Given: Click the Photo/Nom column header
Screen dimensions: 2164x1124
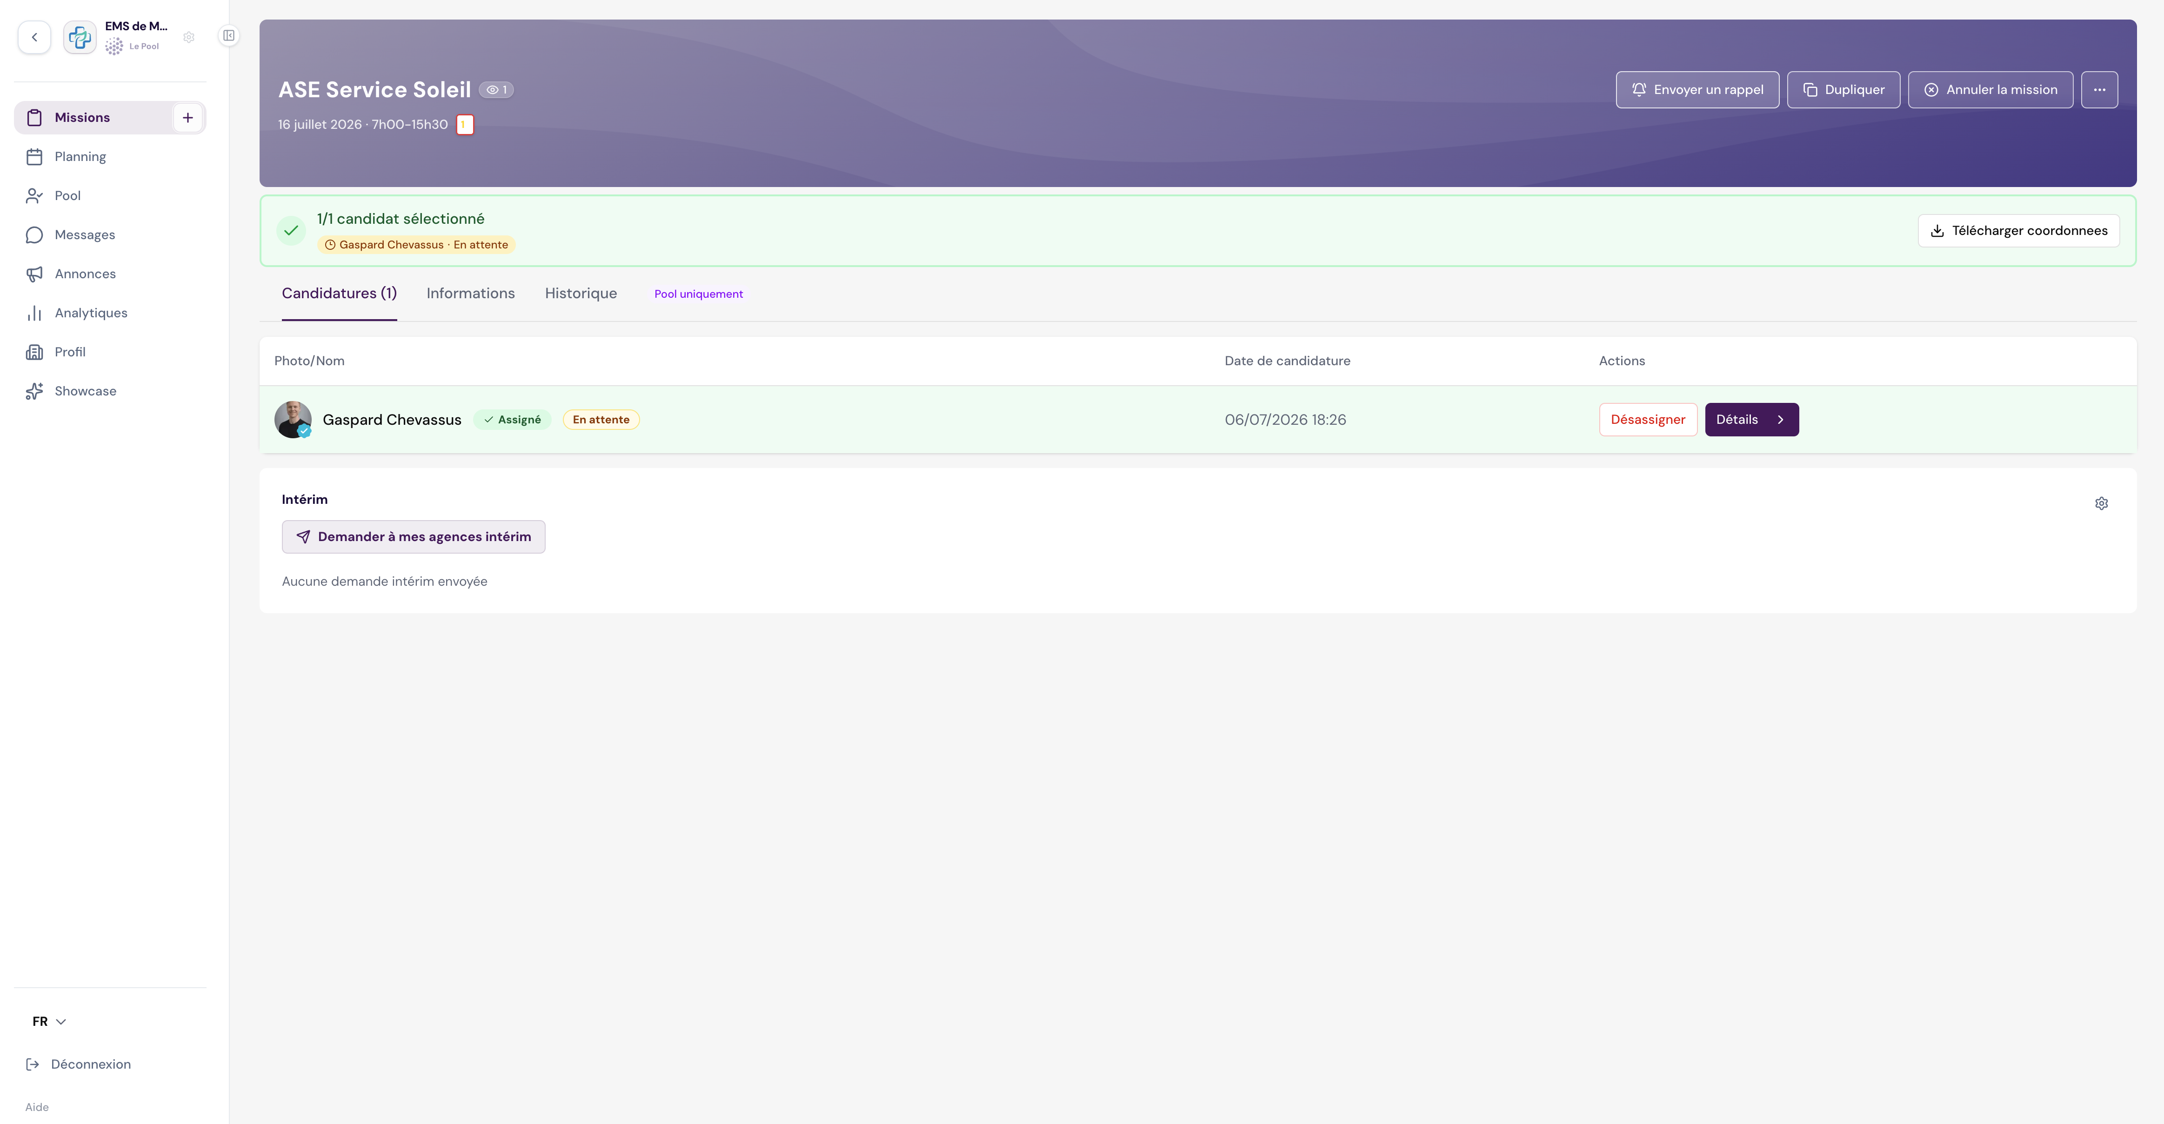Looking at the screenshot, I should coord(309,361).
